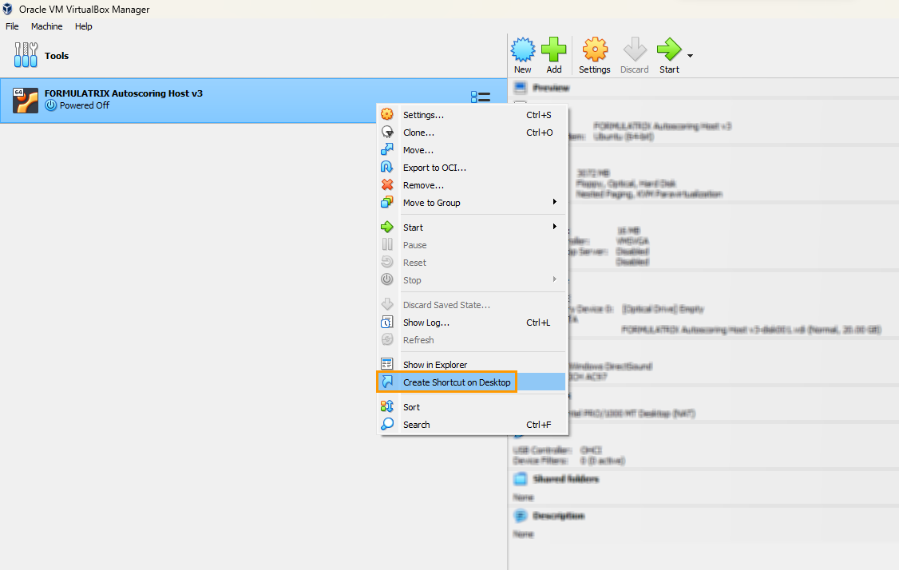Click the green Add machine icon
Image resolution: width=899 pixels, height=570 pixels.
553,50
